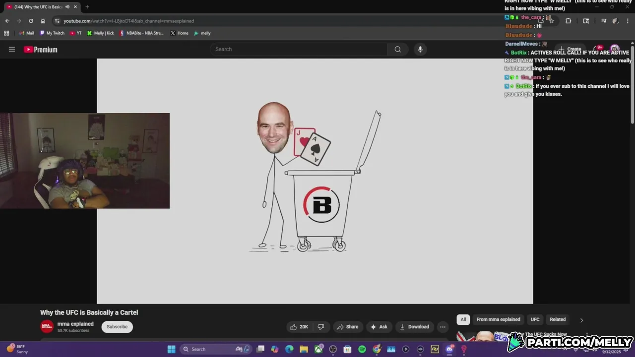Open Xbox app from taskbar
This screenshot has width=635, height=357.
(318, 349)
